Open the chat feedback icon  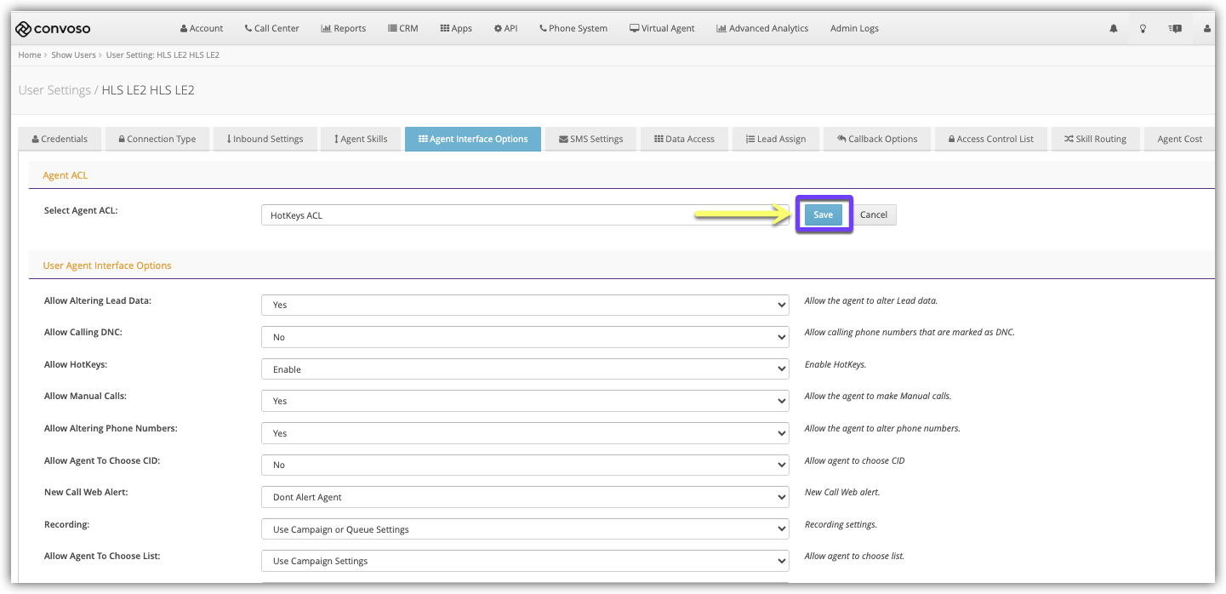[1175, 29]
